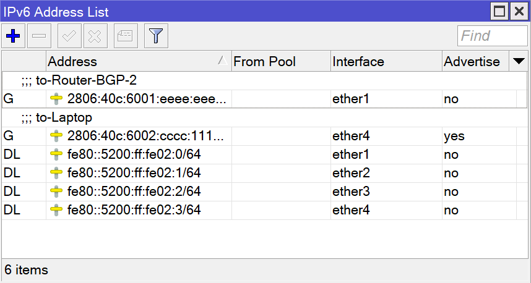Open the column selector dropdown arrow

coord(519,61)
